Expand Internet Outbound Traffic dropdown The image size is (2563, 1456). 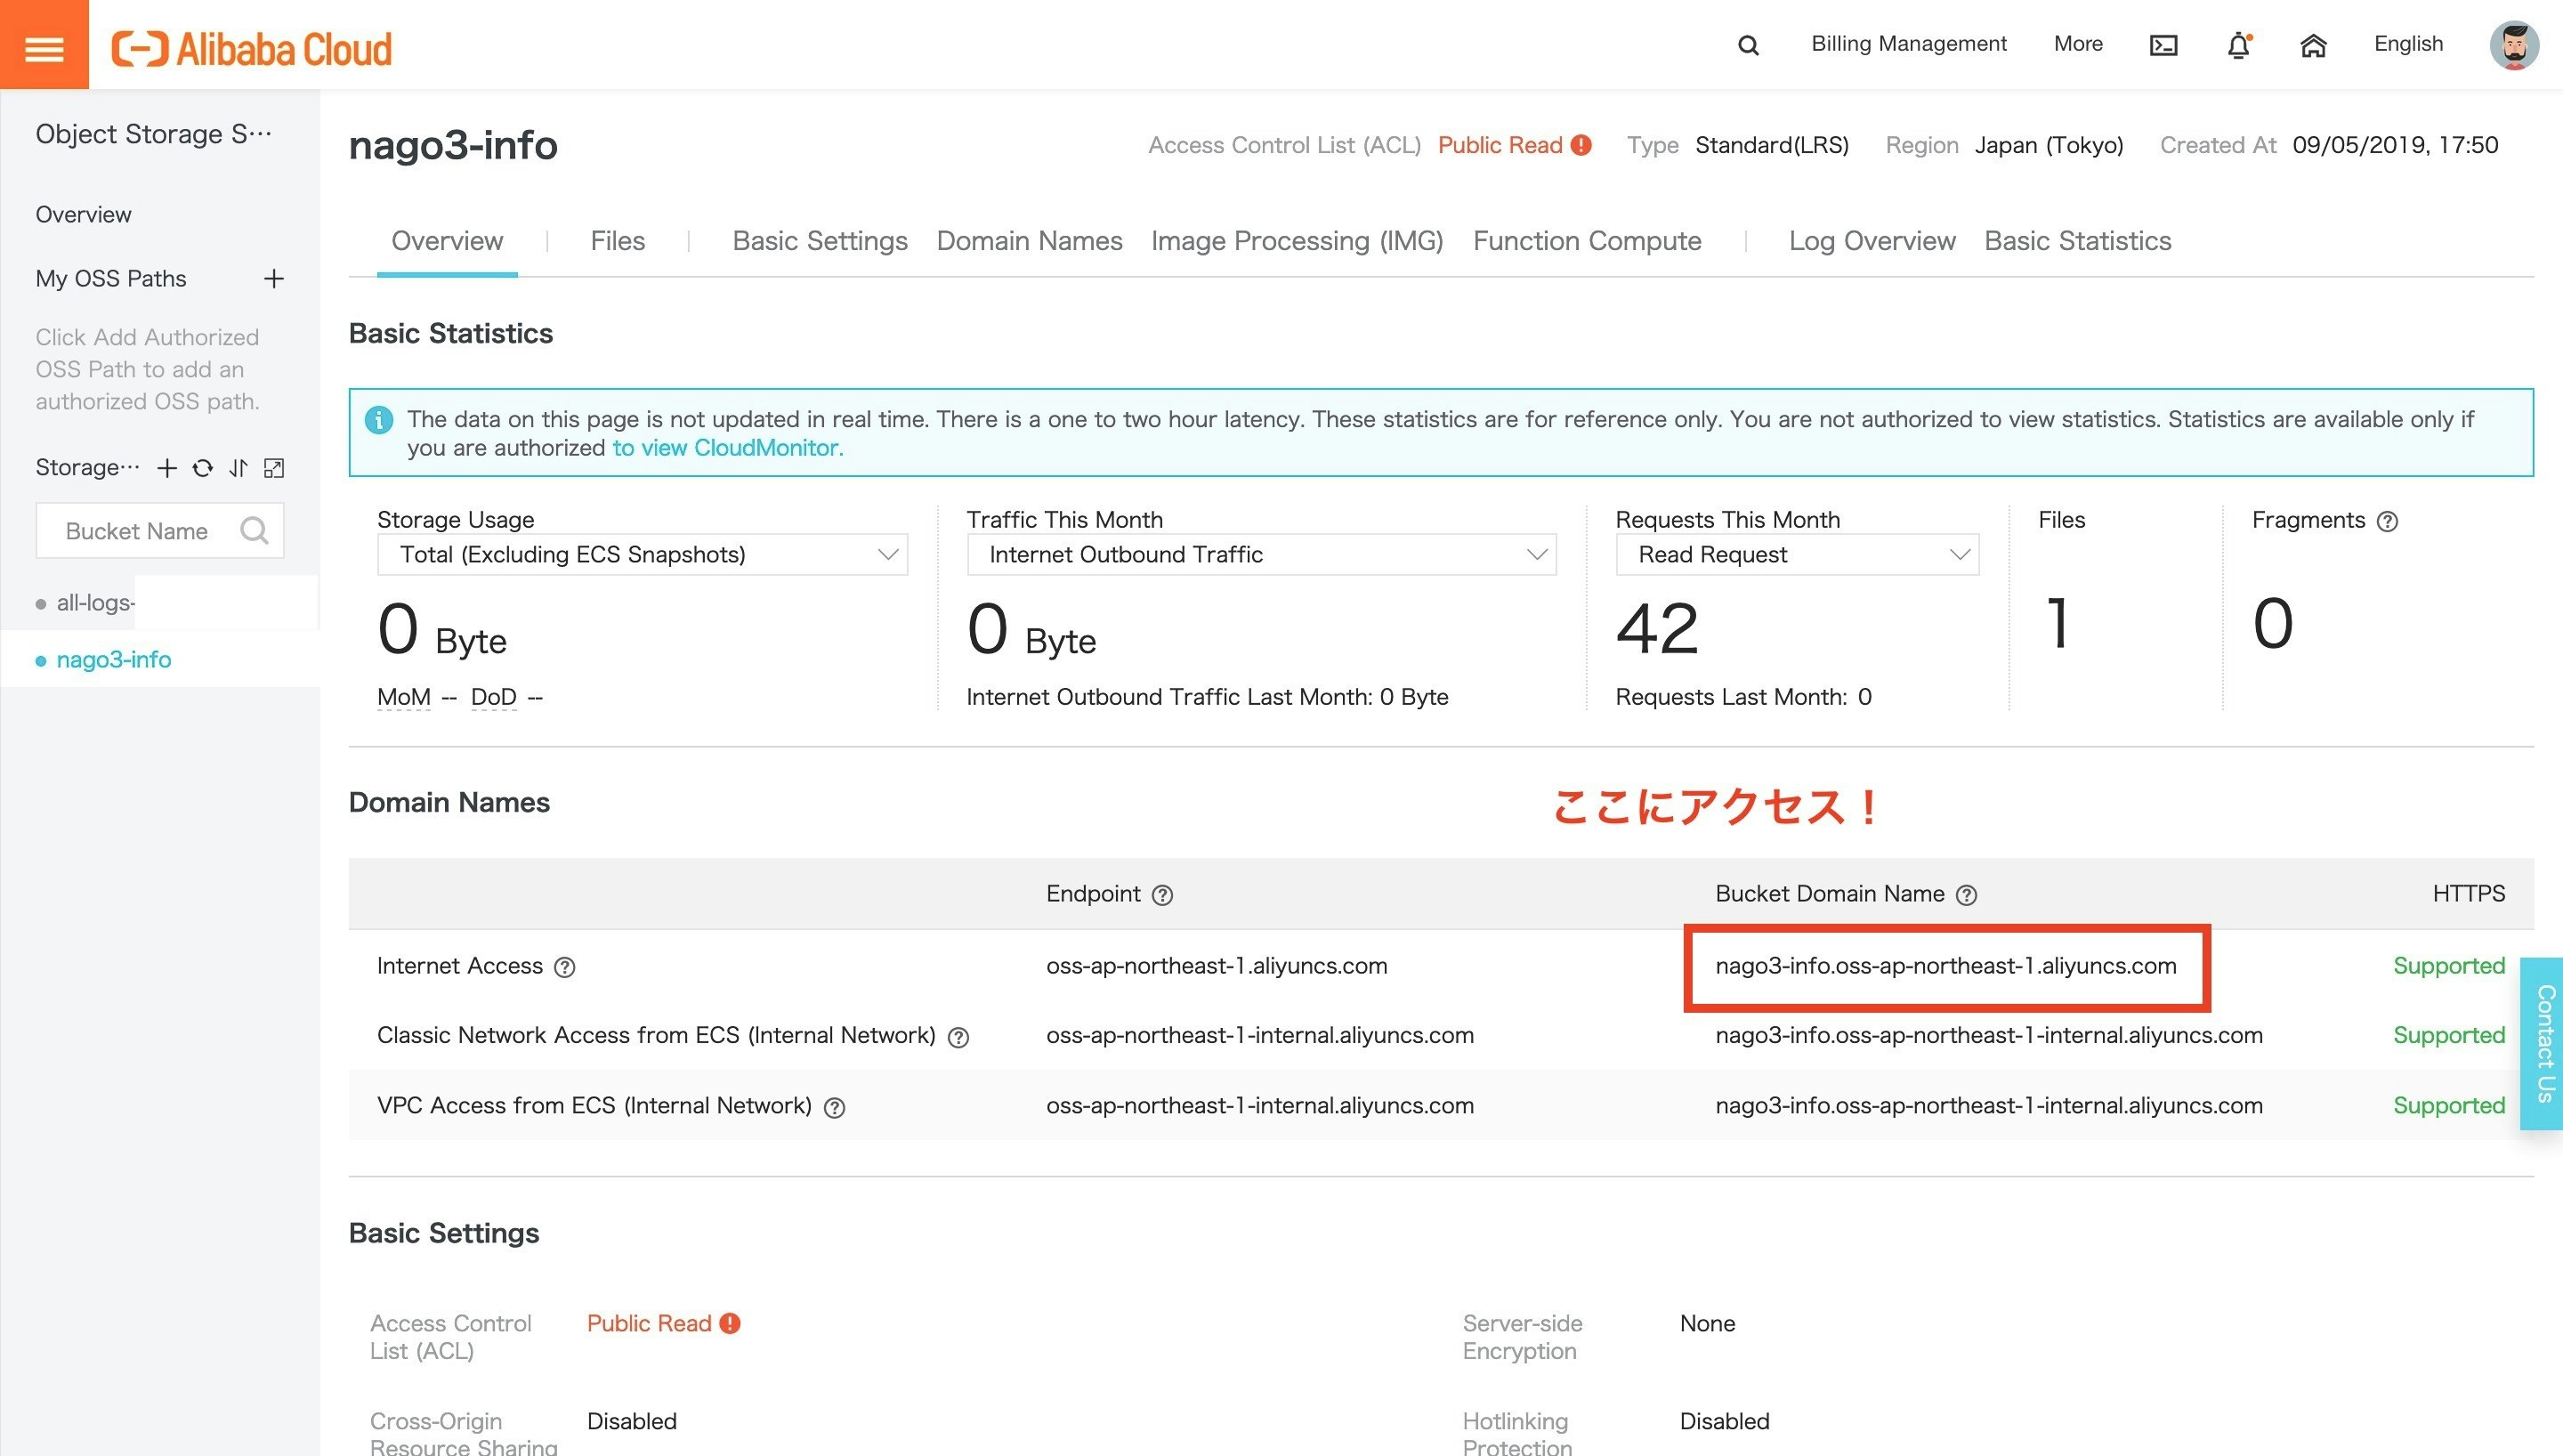pyautogui.click(x=1262, y=554)
